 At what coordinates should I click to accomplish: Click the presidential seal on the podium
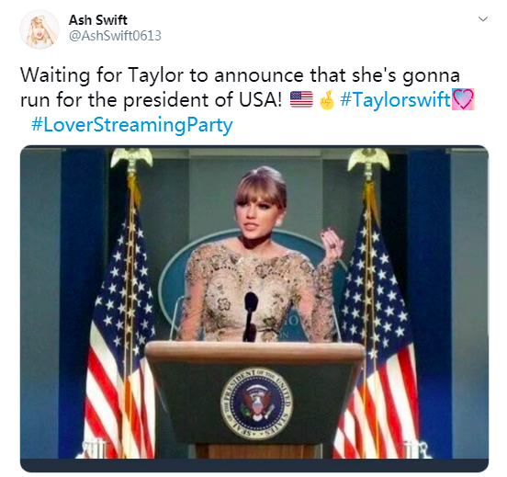point(257,403)
